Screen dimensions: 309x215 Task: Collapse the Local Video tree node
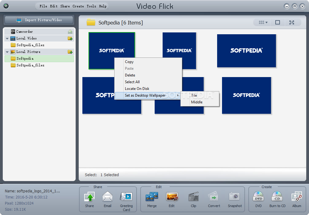pos(7,39)
